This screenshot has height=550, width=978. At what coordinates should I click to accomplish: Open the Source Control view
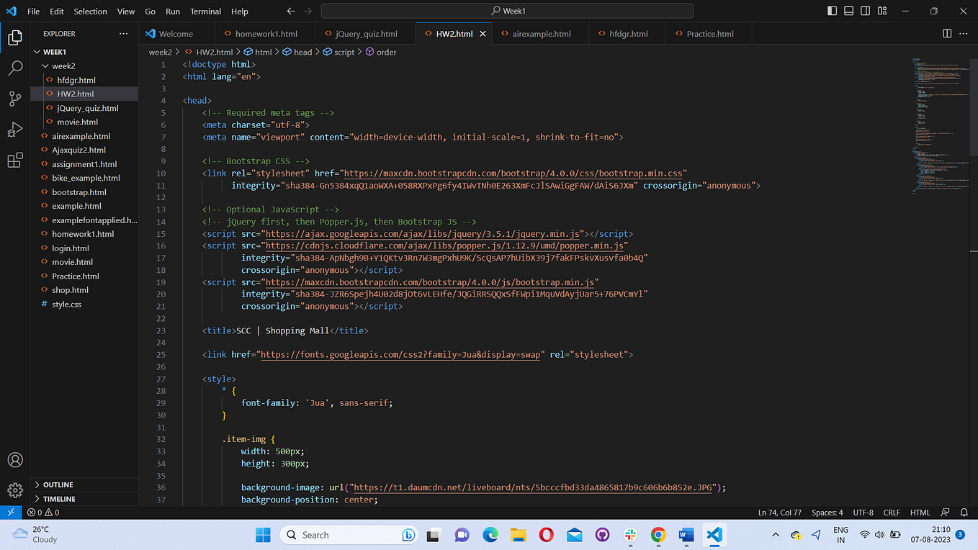click(14, 99)
